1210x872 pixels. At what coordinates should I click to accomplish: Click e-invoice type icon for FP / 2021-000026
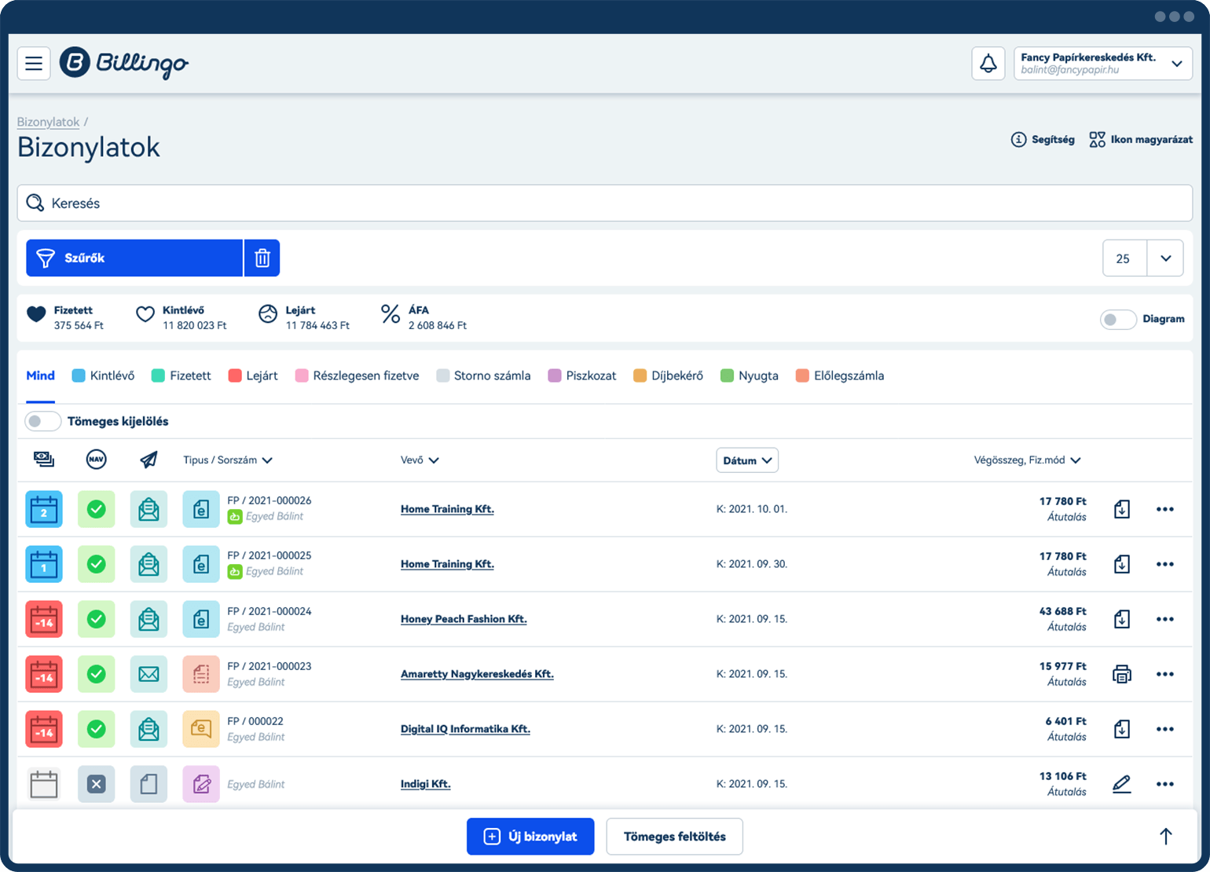pyautogui.click(x=201, y=509)
